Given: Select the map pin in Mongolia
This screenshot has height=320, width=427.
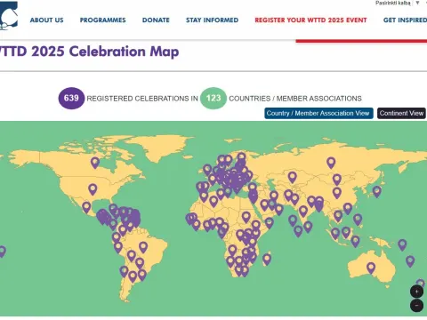Looking at the screenshot, I should [337, 180].
